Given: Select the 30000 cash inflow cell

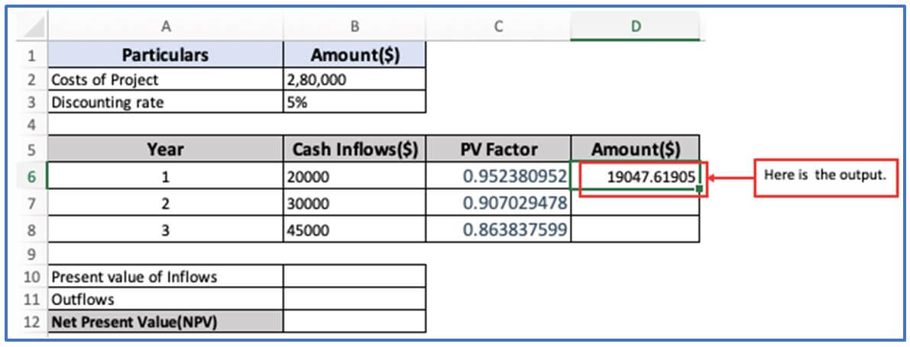Looking at the screenshot, I should 355,203.
